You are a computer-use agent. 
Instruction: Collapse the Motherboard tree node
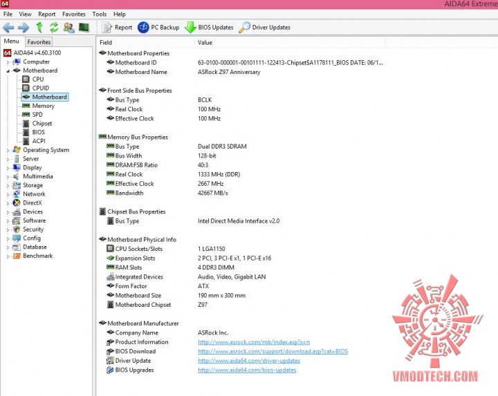point(8,70)
